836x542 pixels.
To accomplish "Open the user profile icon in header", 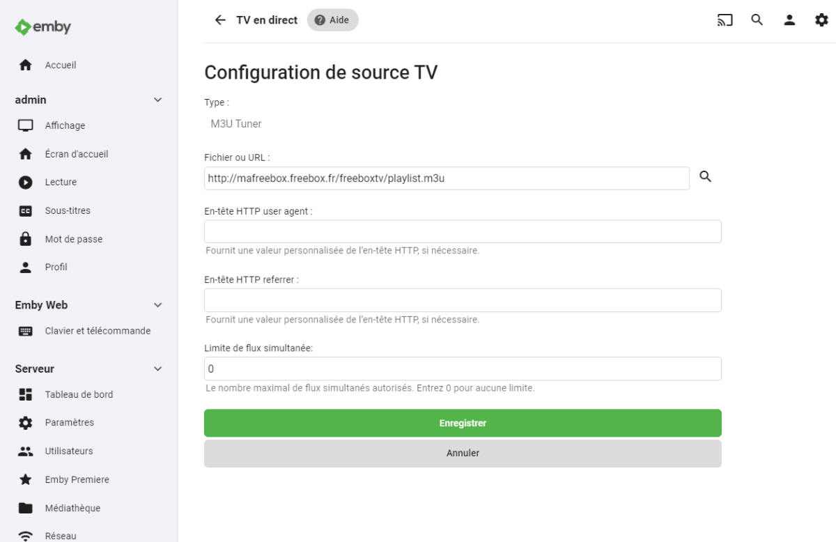I will [x=789, y=20].
